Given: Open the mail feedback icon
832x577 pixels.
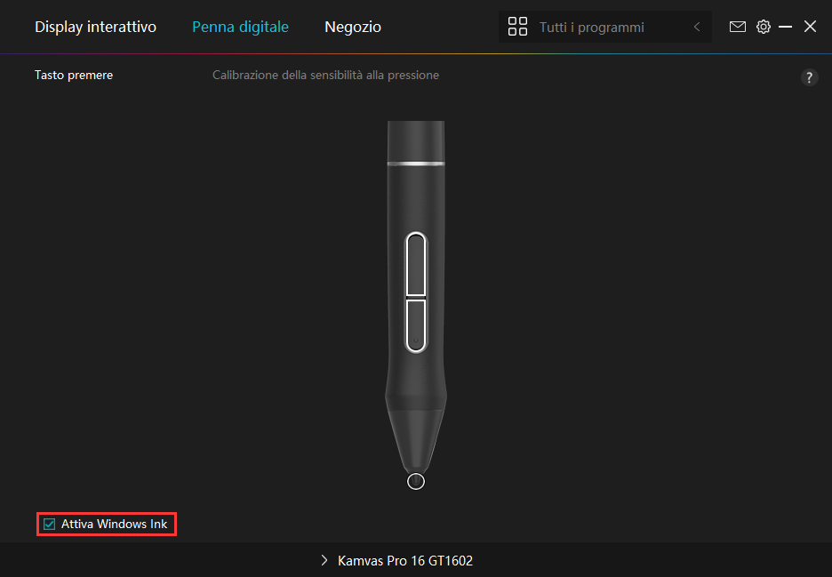Looking at the screenshot, I should click(x=738, y=27).
